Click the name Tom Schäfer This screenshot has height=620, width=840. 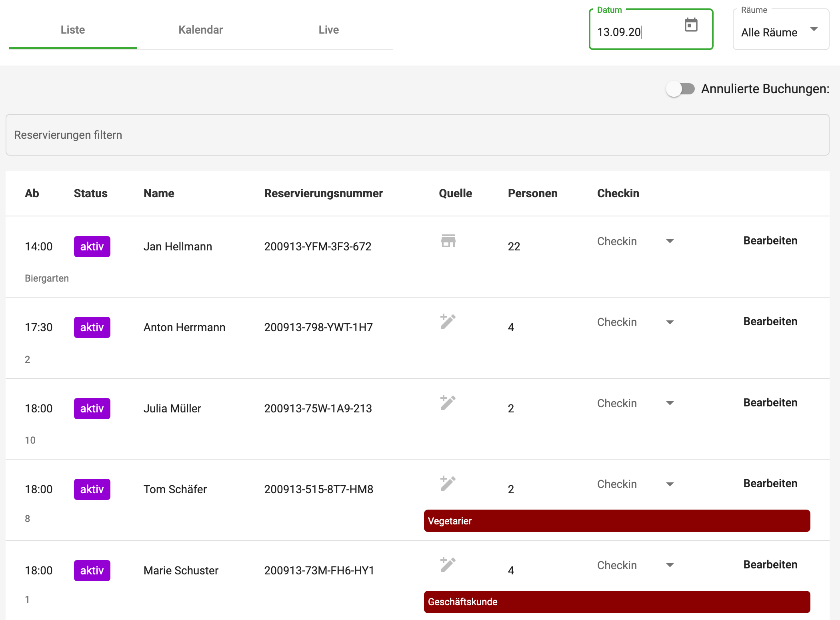(175, 489)
